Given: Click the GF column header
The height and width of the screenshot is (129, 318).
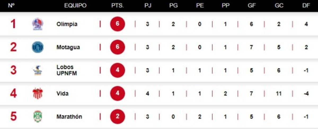Looking at the screenshot, I should 251,6.
